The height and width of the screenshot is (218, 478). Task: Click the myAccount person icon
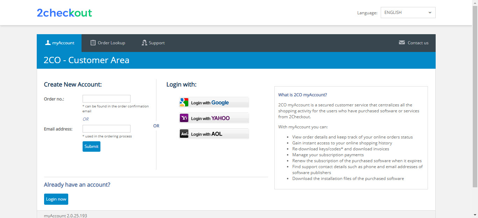(48, 43)
